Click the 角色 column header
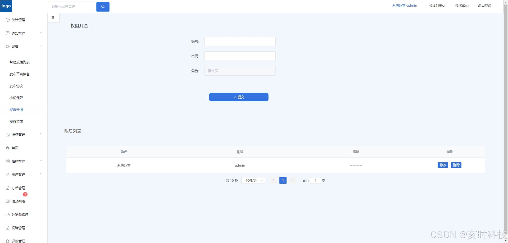The height and width of the screenshot is (243, 508). coord(124,152)
